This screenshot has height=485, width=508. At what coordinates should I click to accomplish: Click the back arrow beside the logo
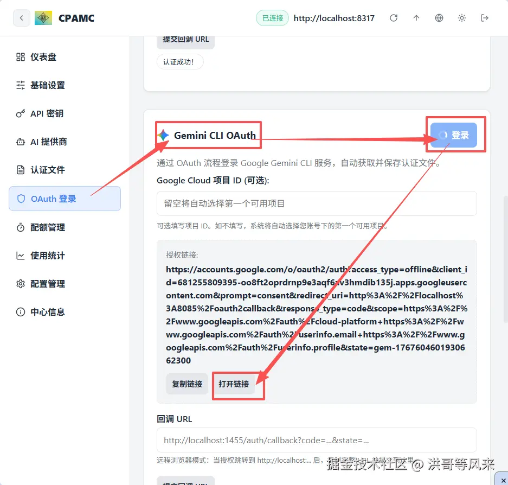21,17
